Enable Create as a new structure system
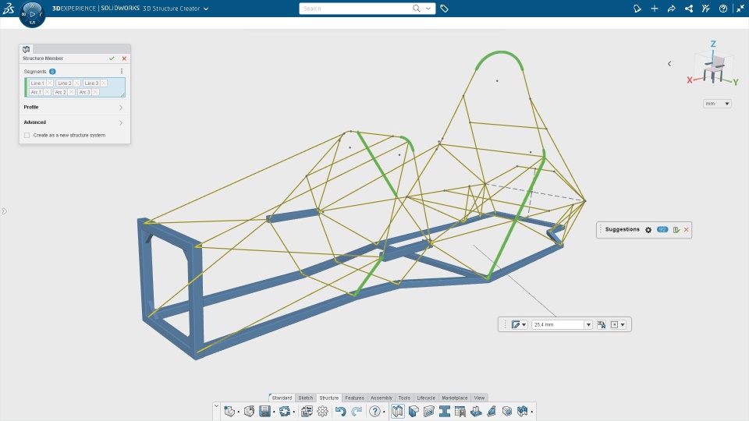 pyautogui.click(x=27, y=135)
